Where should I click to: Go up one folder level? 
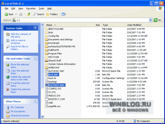point(29,14)
